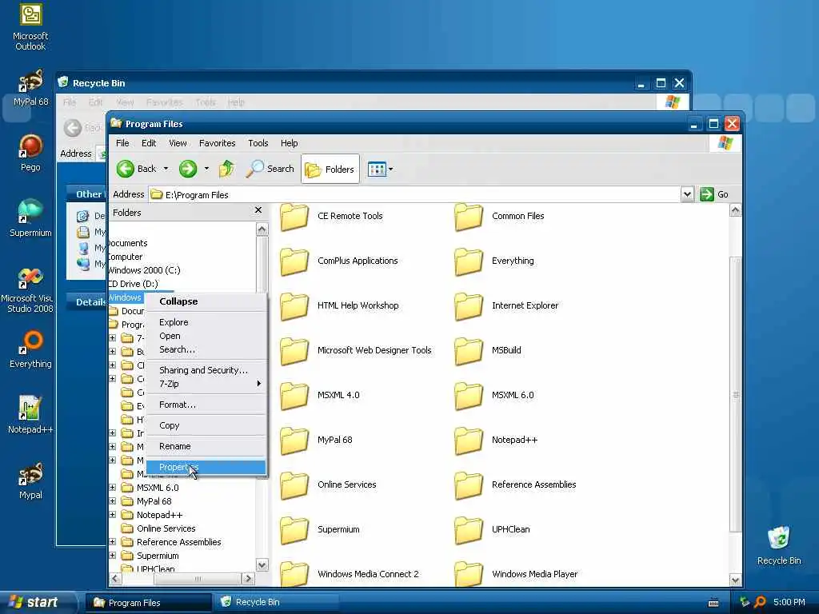Choose Explore in the context menu

pyautogui.click(x=206, y=322)
